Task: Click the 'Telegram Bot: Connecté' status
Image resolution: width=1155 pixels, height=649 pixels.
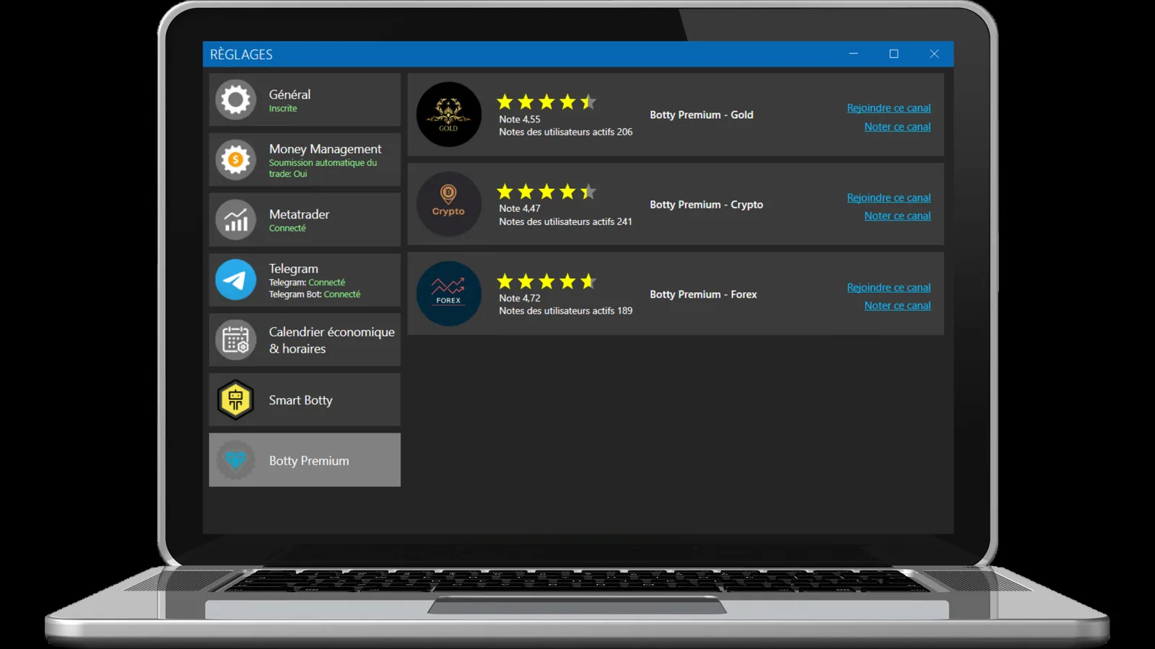Action: click(x=315, y=294)
